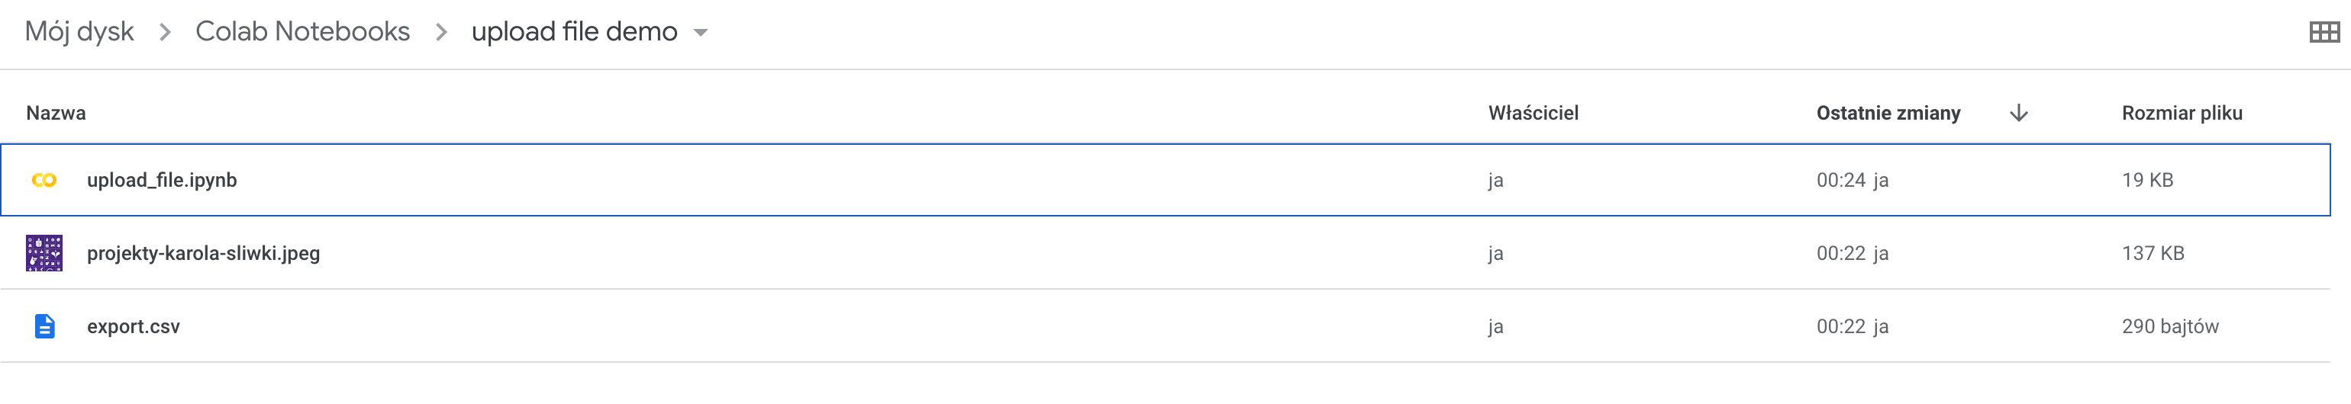The height and width of the screenshot is (404, 2351).
Task: Click the 290 bajtów size cell
Action: click(x=2170, y=326)
